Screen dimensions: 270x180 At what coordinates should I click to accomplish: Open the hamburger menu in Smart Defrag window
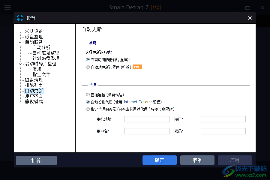pyautogui.click(x=7, y=7)
